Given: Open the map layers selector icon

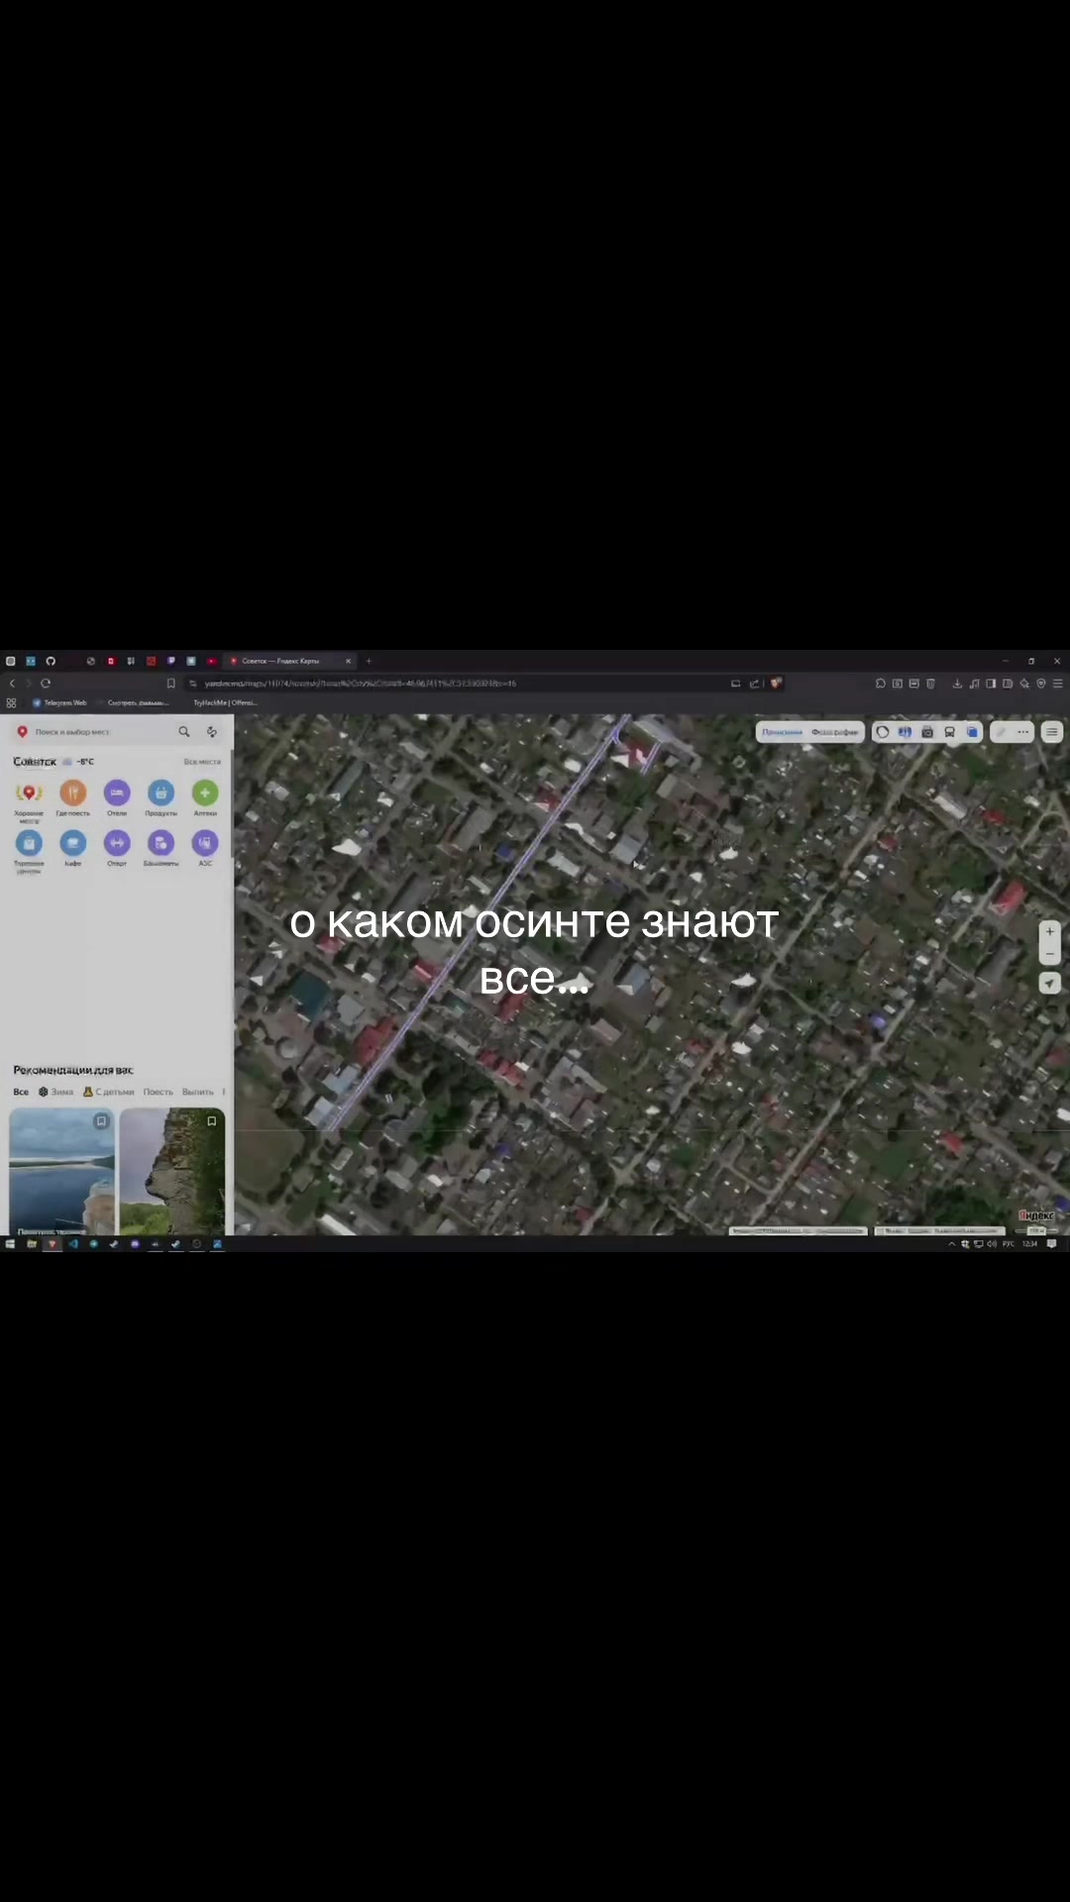Looking at the screenshot, I should coord(972,732).
